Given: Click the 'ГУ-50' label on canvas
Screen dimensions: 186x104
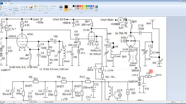Looking at the screenshot, I should (86, 30).
